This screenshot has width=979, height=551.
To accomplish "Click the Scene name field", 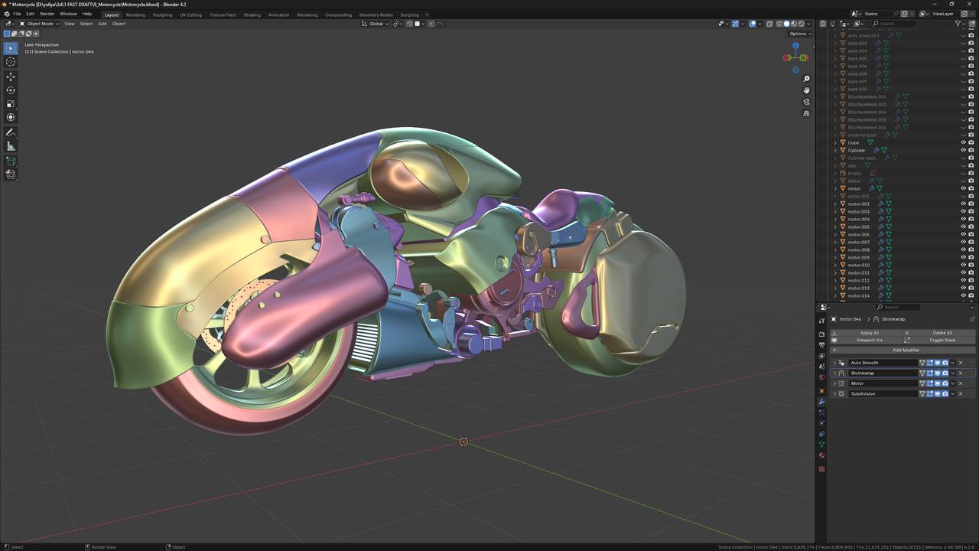I will [x=881, y=14].
